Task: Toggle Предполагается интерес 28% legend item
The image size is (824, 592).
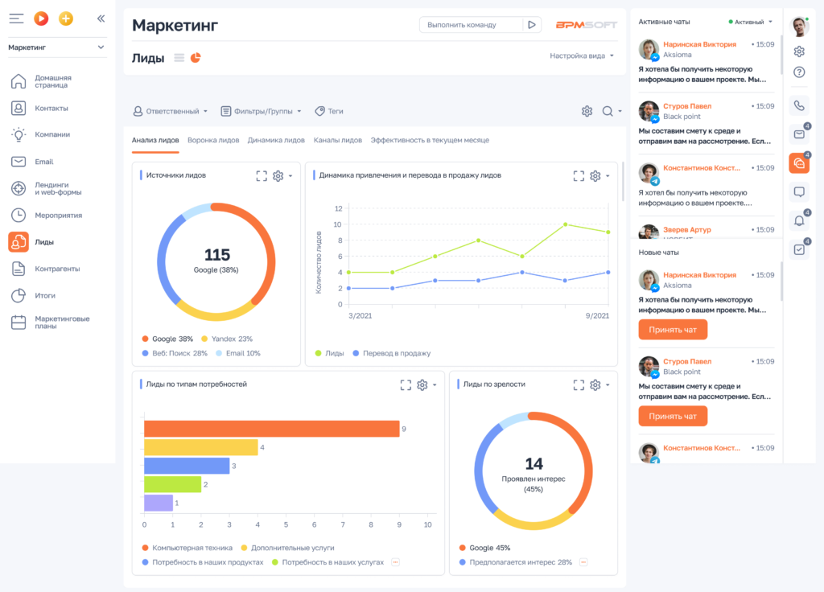Action: 516,562
